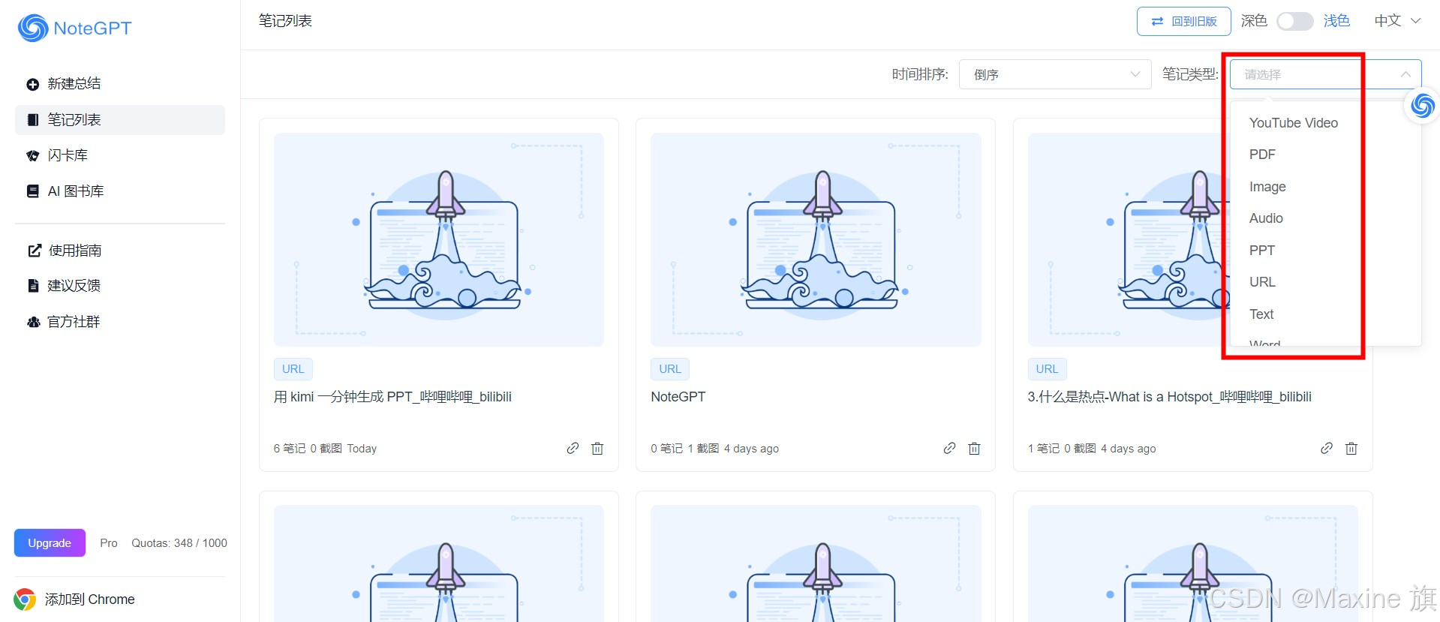Click the plus icon for 新建总结
The height and width of the screenshot is (622, 1440).
point(32,84)
